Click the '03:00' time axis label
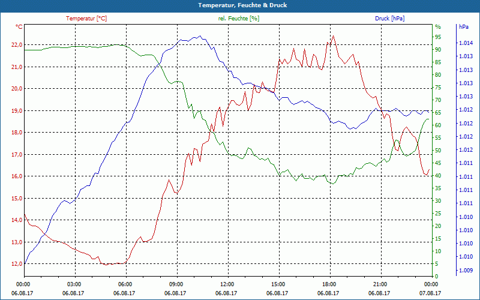 (x=74, y=284)
